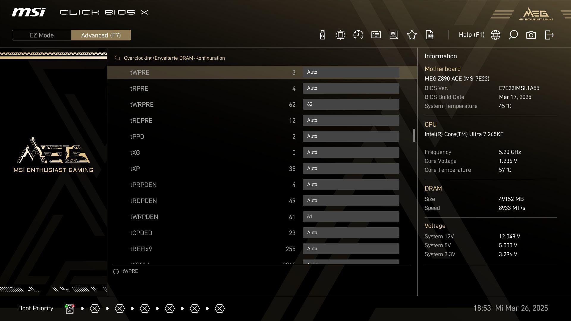
Task: Click the exit door icon
Action: (549, 35)
